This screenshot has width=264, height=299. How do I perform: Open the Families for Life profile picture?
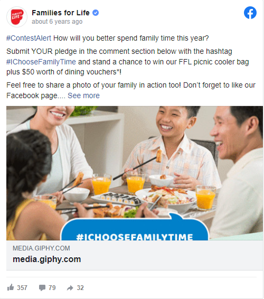[x=17, y=17]
